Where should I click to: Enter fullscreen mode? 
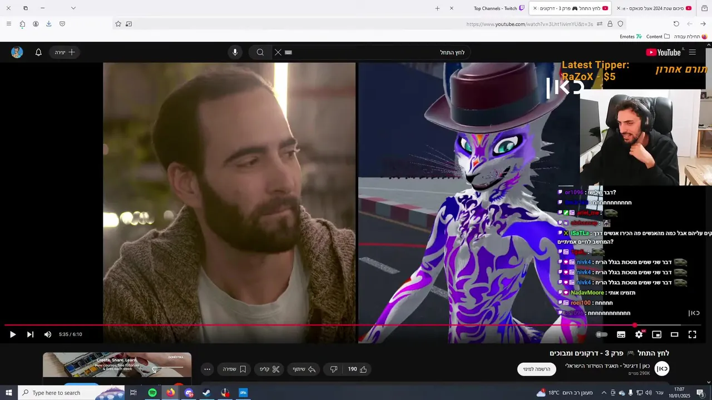pos(693,334)
